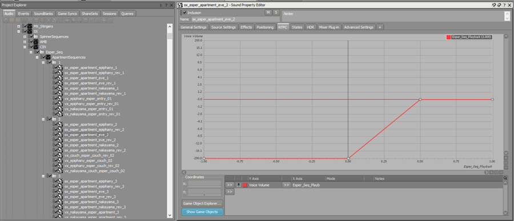Click the Add tab plus icon
The height and width of the screenshot is (221, 514).
(380, 27)
